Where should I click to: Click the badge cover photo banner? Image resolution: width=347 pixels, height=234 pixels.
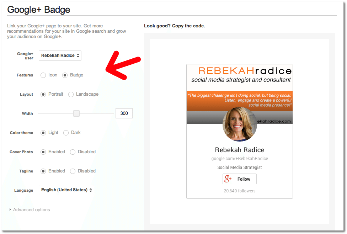[239, 94]
